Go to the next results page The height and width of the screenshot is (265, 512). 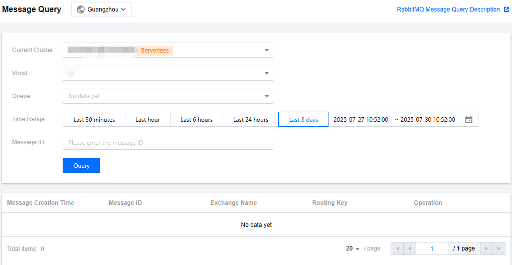click(486, 248)
